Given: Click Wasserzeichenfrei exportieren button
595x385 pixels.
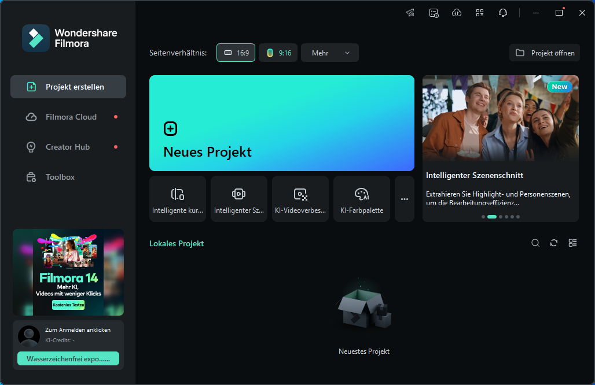Looking at the screenshot, I should pyautogui.click(x=68, y=358).
